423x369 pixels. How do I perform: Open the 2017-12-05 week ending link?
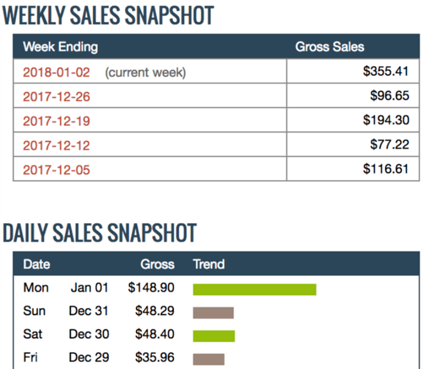pyautogui.click(x=56, y=170)
